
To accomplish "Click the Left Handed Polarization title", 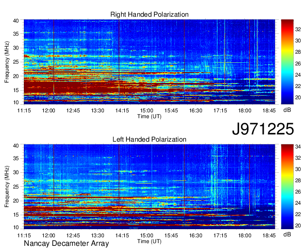I will point(149,139).
